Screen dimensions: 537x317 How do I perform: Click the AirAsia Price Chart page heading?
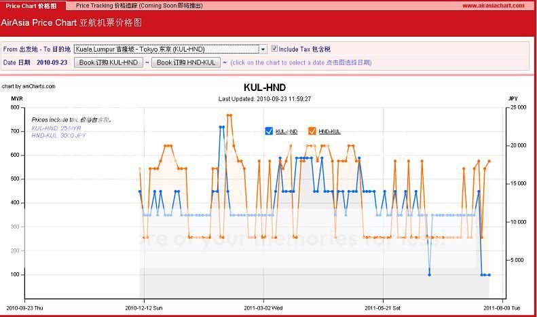71,22
